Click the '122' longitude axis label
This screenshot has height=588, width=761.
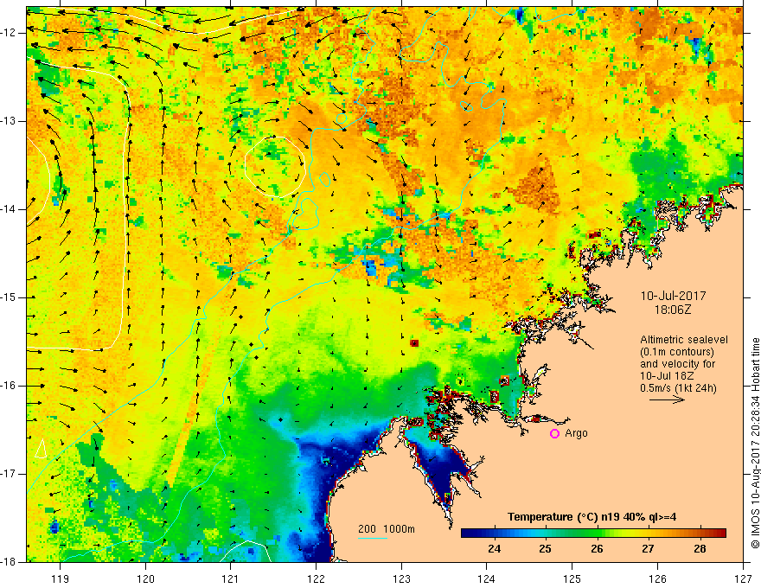click(316, 578)
